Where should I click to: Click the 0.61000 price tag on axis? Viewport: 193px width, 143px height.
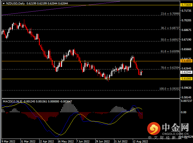click(x=186, y=79)
